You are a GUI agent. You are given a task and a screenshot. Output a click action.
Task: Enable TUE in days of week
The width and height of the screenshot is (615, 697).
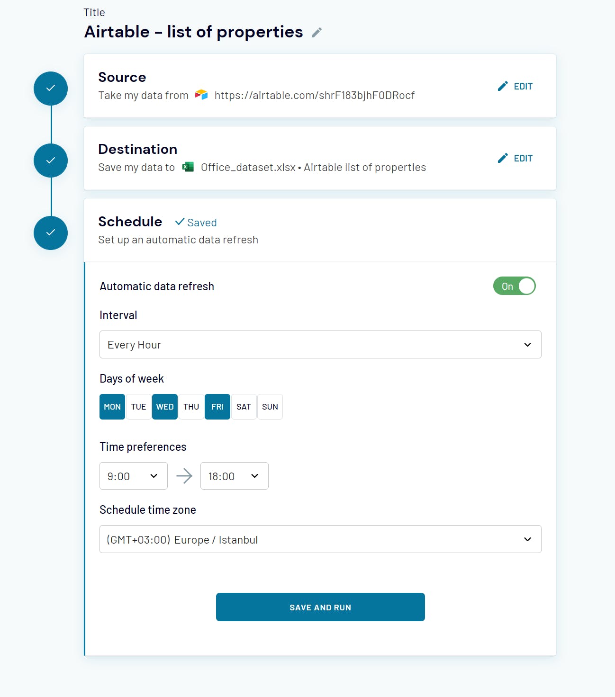coord(139,407)
